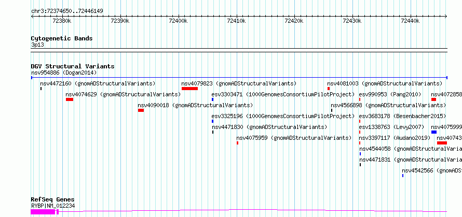Open the nsv4081003 gnomAD variant label
This screenshot has height=217, width=462.
point(385,83)
